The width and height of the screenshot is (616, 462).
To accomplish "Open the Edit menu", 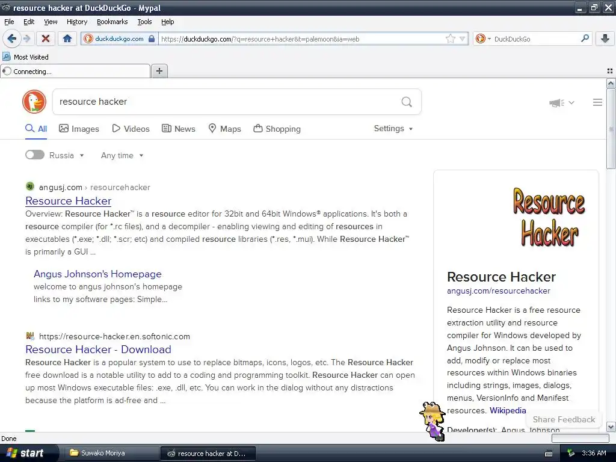I will click(29, 22).
